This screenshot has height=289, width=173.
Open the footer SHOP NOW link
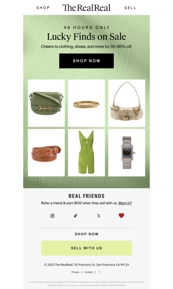[86, 234]
